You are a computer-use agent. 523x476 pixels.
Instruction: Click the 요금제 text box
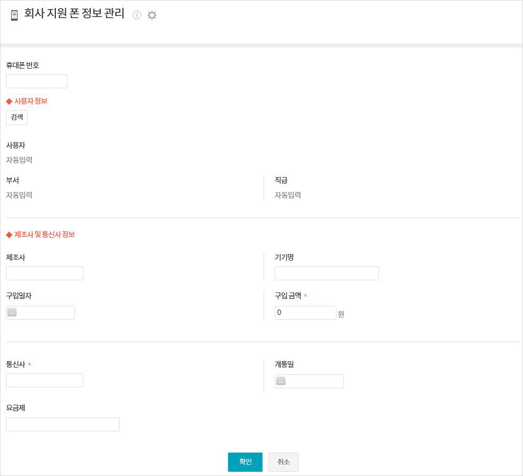(x=63, y=424)
